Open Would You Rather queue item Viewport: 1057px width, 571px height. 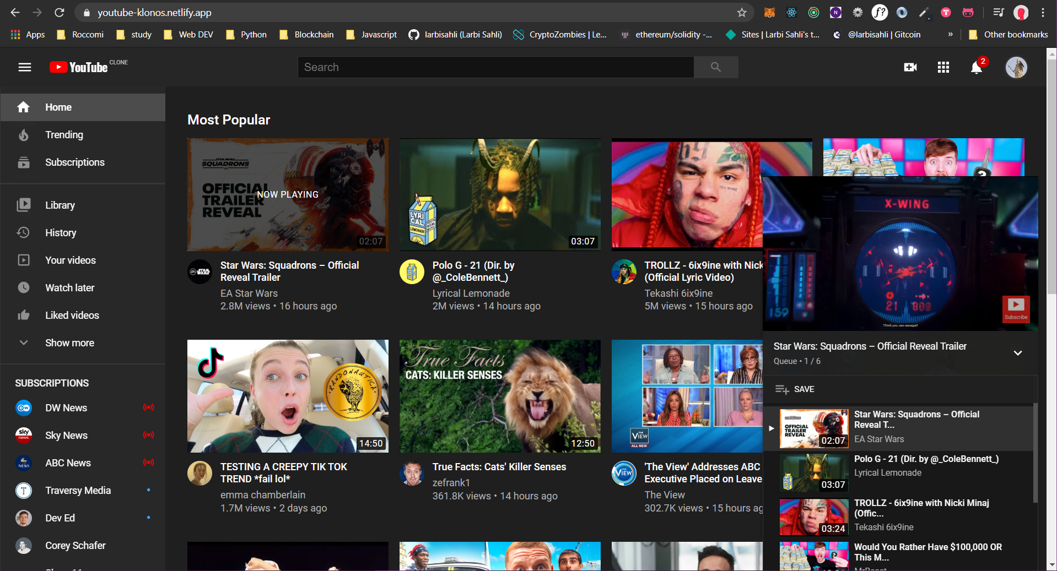point(898,556)
